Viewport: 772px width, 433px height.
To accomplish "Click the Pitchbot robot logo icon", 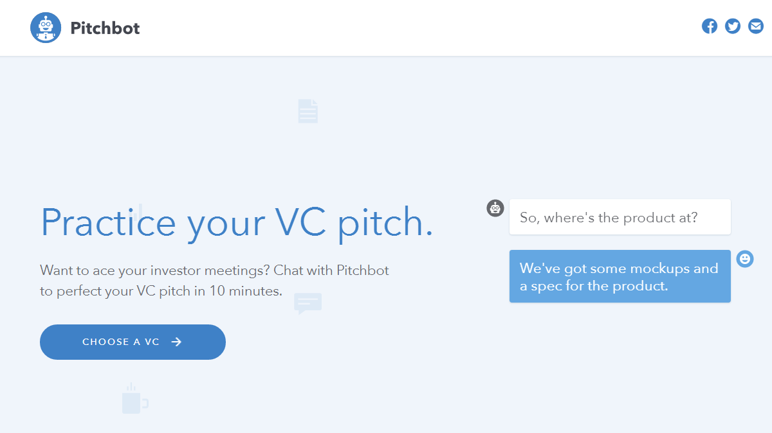I will click(x=46, y=28).
